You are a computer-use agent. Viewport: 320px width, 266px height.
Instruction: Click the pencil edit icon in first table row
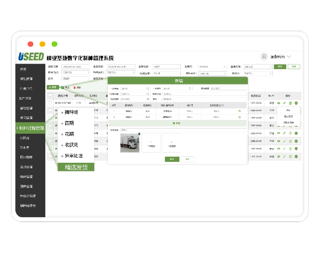[x=284, y=103]
